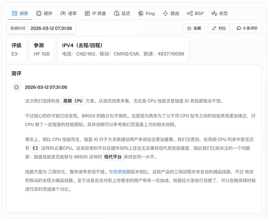Click the 评级 E3- rating card

(x=16, y=50)
